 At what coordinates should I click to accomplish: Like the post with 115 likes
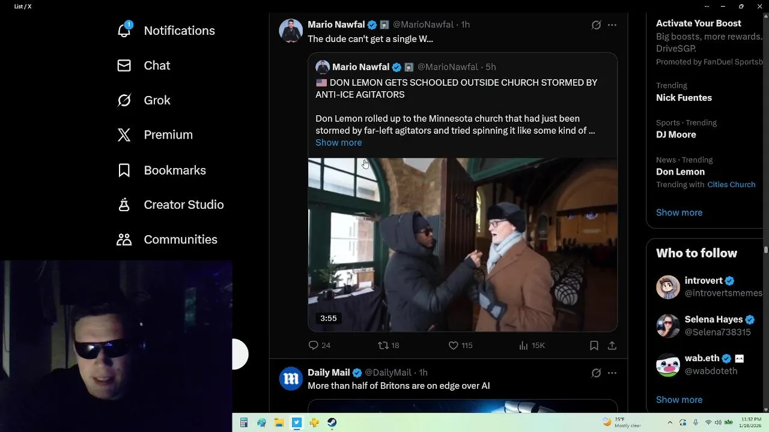click(461, 345)
